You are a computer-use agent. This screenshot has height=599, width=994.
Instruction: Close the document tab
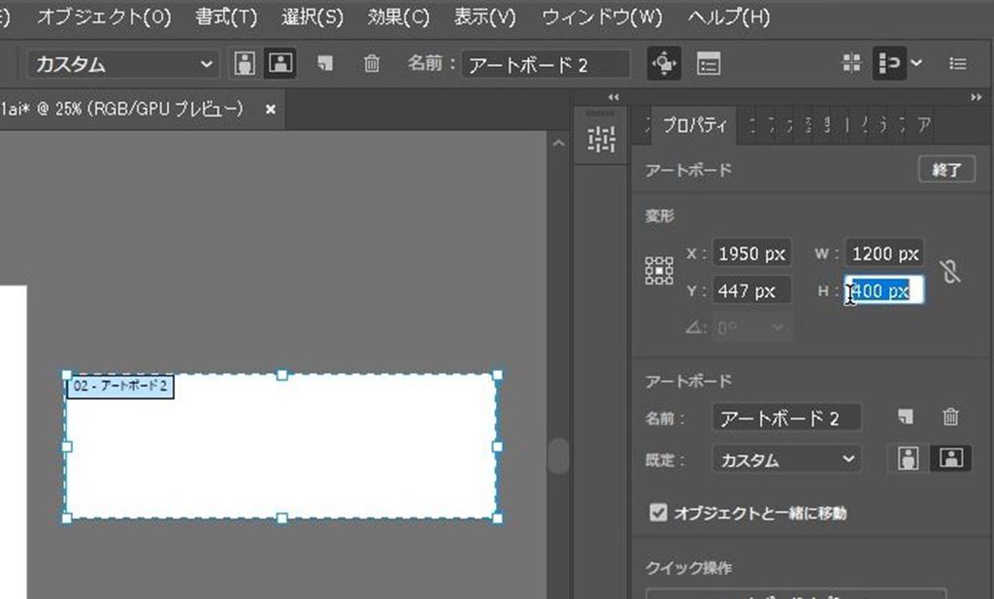pyautogui.click(x=271, y=109)
